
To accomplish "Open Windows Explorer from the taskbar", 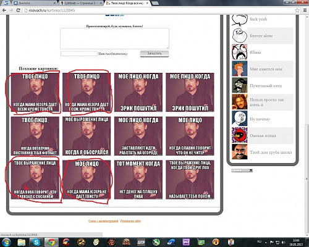I will pyautogui.click(x=21, y=242).
